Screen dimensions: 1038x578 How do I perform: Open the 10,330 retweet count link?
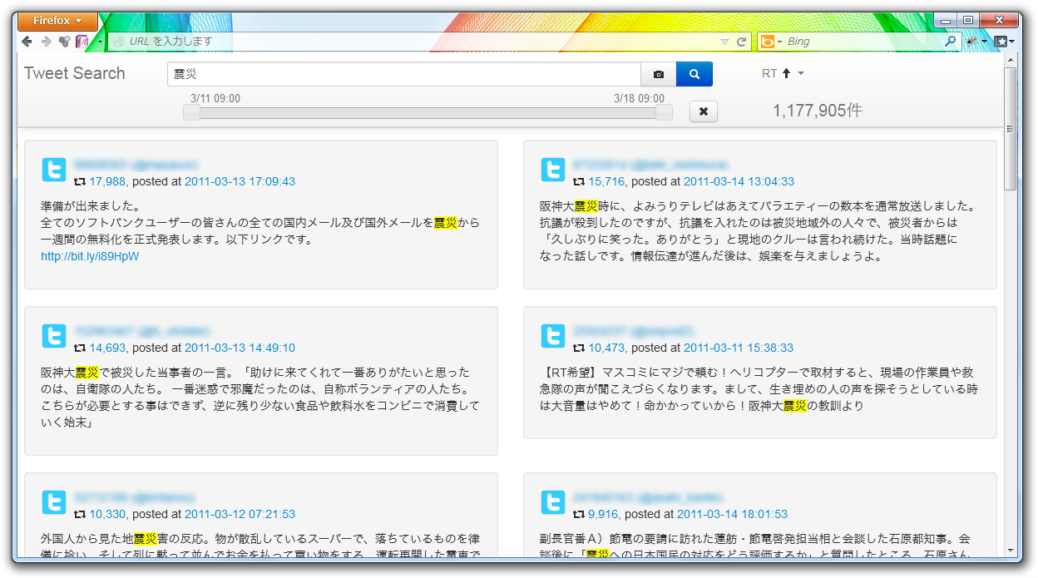(107, 514)
